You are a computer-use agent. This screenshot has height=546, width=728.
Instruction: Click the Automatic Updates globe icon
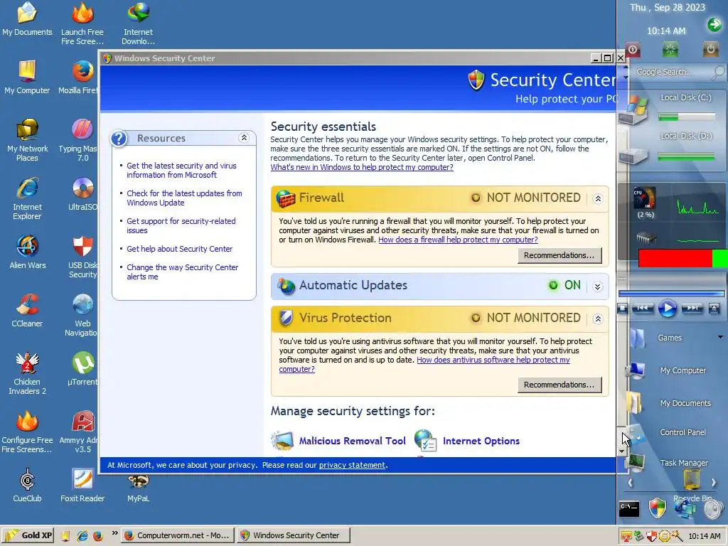(x=286, y=286)
